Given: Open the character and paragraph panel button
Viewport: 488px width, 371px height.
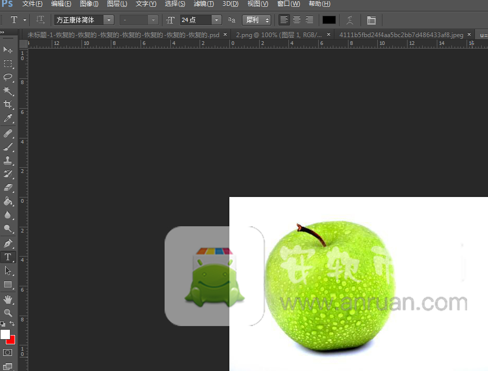Looking at the screenshot, I should (x=371, y=20).
